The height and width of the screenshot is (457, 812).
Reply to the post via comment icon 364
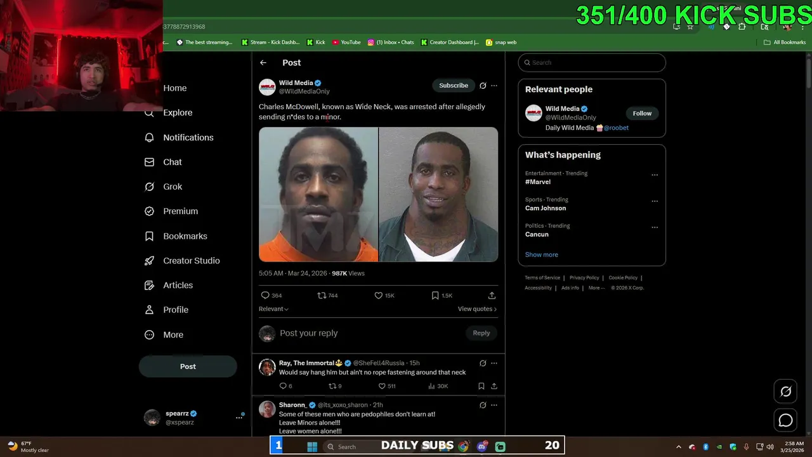click(272, 296)
